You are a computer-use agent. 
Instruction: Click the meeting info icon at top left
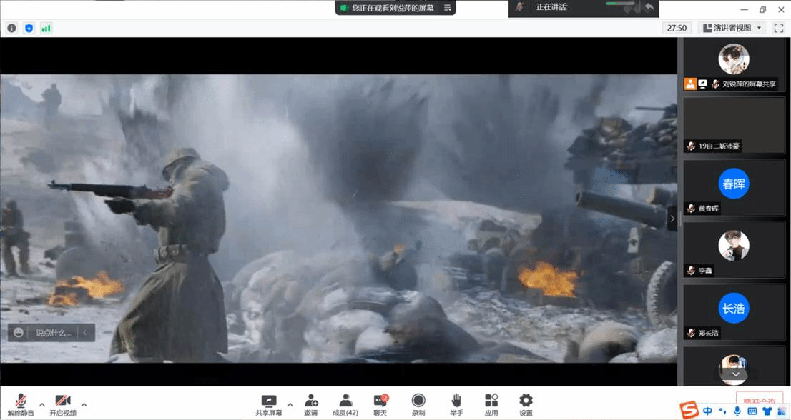click(11, 28)
